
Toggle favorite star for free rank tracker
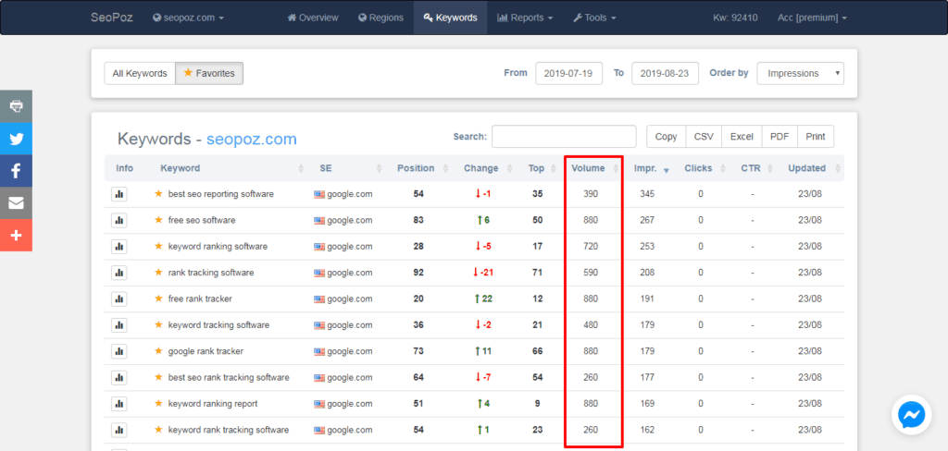click(158, 299)
